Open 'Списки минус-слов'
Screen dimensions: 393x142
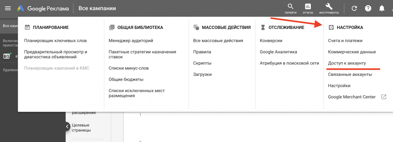pyautogui.click(x=129, y=68)
